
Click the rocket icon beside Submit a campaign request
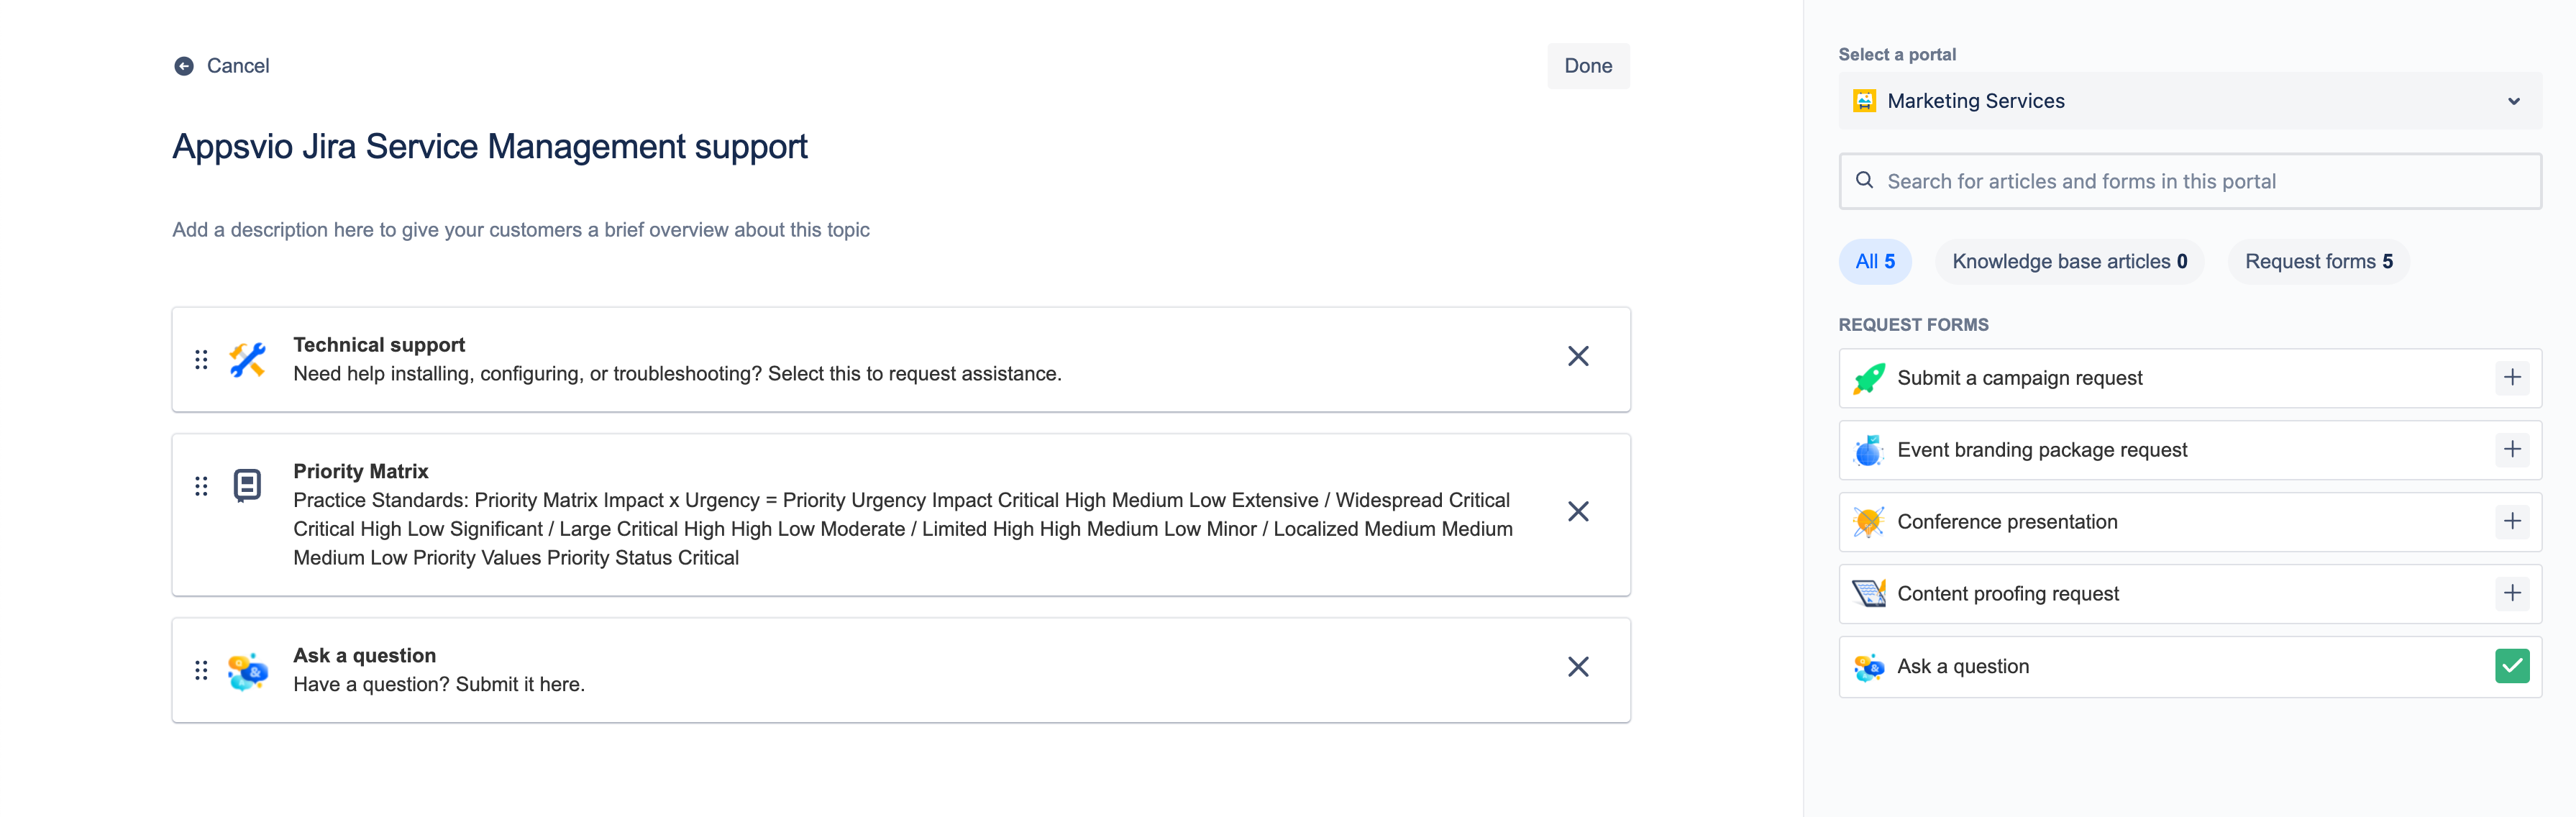pyautogui.click(x=1869, y=377)
